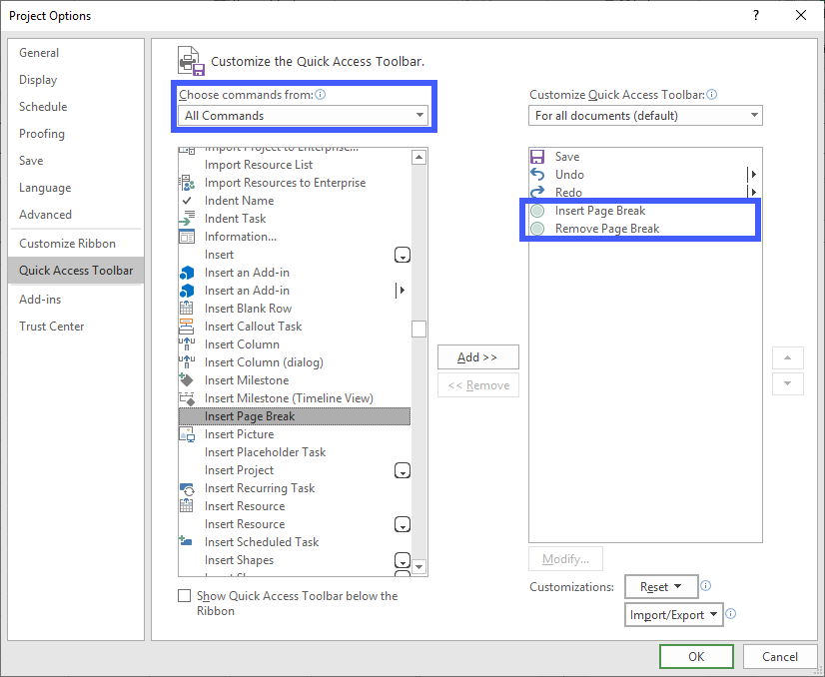Viewport: 825px width, 677px height.
Task: Click the Insert Column (dialog) icon
Action: [187, 362]
